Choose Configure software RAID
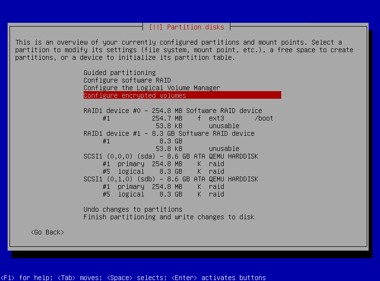Screen dimensions: 380x281 point(127,80)
